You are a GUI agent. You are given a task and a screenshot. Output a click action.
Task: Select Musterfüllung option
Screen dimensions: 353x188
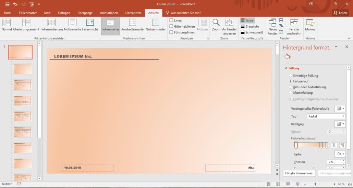point(290,93)
